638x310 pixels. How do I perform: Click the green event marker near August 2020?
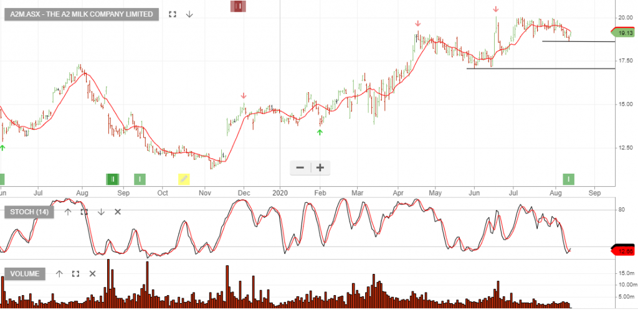[568, 179]
